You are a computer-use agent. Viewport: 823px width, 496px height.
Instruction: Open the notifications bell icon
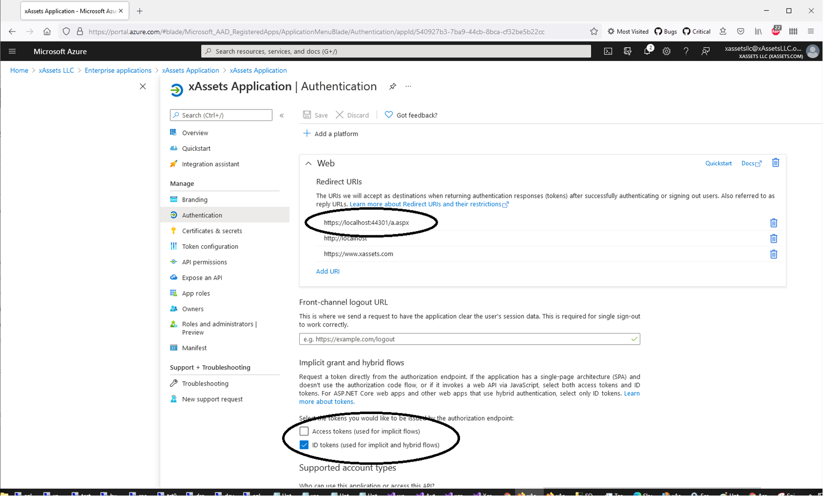(x=647, y=51)
